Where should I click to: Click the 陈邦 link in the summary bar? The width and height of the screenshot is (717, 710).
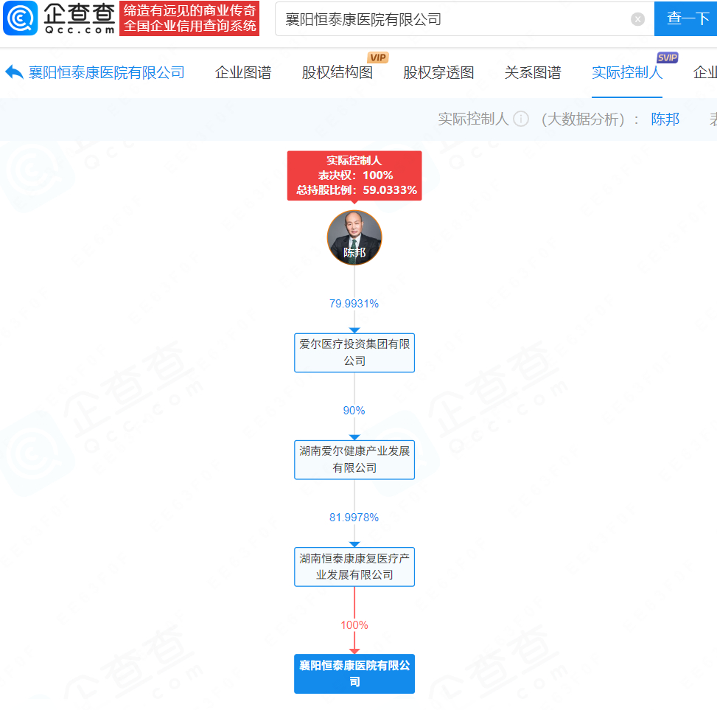(665, 119)
